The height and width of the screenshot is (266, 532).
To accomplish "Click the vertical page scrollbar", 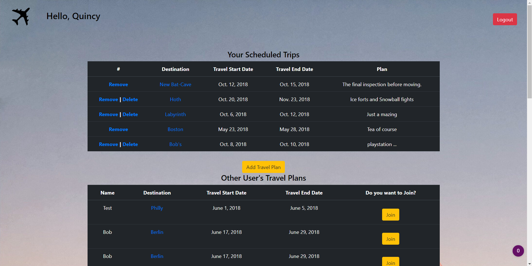I will click(530, 51).
